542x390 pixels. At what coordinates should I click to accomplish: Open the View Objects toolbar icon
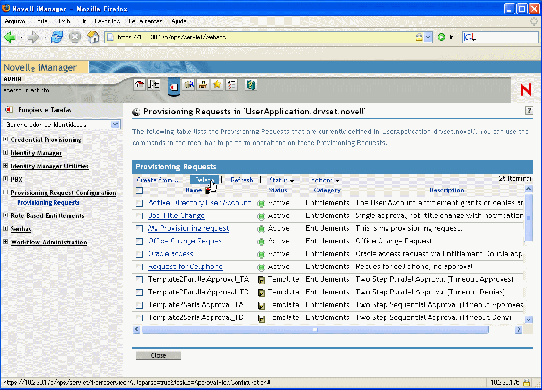tap(189, 84)
